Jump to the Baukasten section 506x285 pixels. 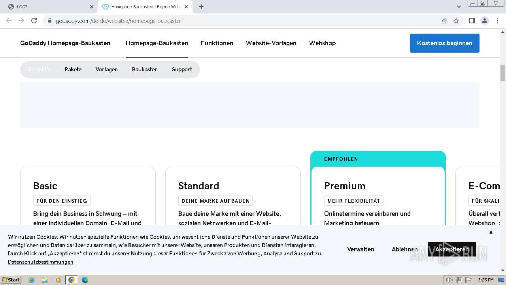pyautogui.click(x=145, y=70)
